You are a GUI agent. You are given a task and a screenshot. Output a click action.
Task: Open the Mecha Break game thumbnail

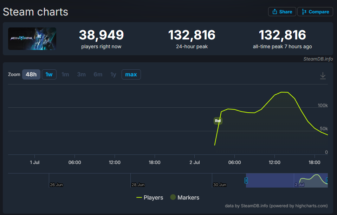tap(32, 39)
